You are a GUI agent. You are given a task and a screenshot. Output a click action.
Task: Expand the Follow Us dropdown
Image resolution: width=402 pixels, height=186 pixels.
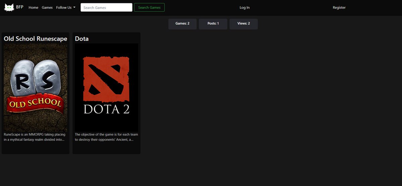point(66,7)
